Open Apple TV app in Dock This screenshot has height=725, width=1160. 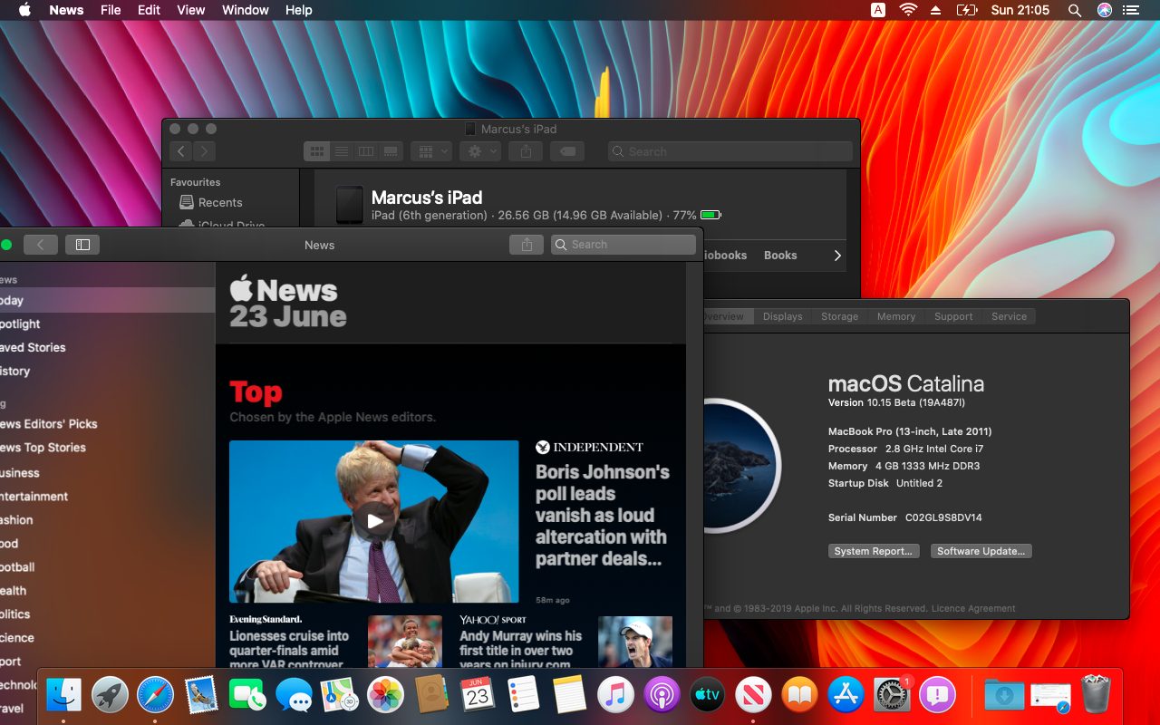coord(708,695)
